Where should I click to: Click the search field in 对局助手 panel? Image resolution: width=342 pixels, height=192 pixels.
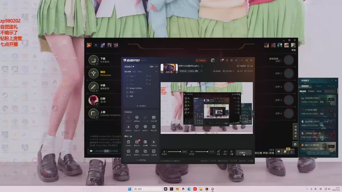point(330,91)
